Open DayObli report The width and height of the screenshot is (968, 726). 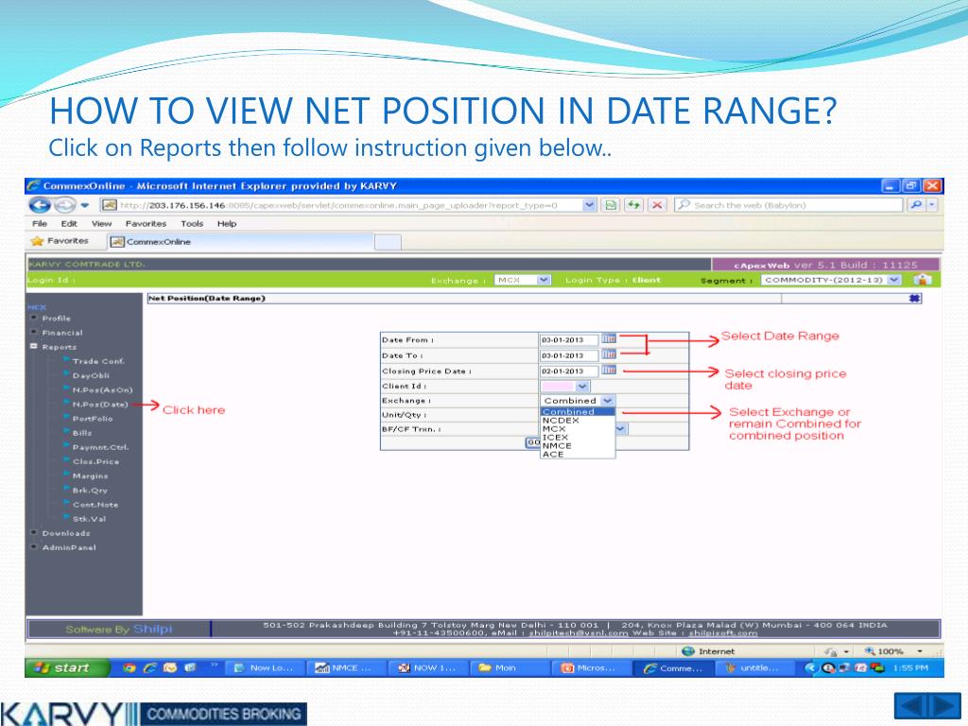click(91, 375)
